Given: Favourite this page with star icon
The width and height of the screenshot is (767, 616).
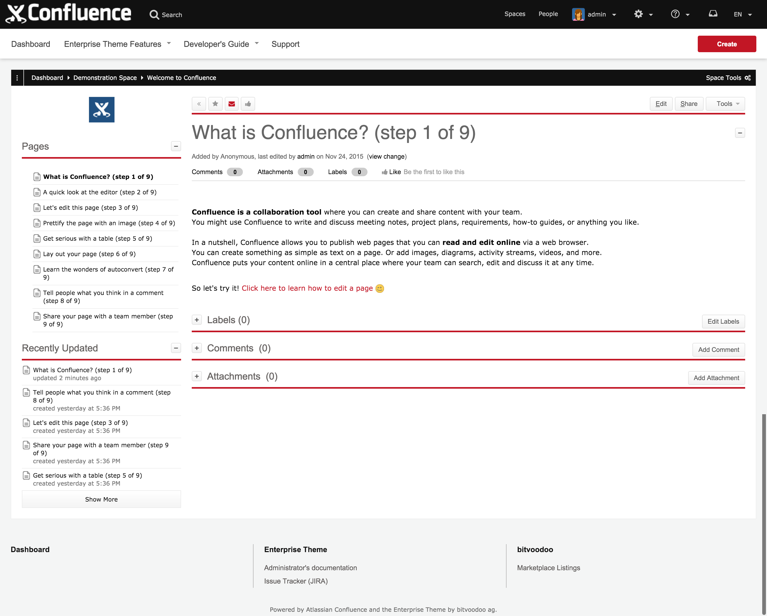Looking at the screenshot, I should click(x=215, y=104).
